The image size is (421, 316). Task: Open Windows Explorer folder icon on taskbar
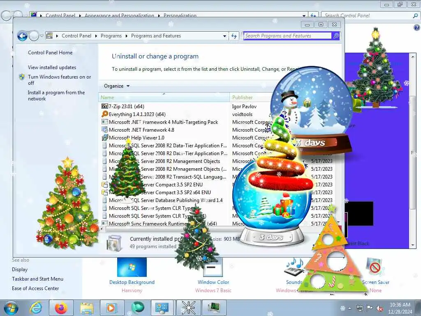coord(86,308)
